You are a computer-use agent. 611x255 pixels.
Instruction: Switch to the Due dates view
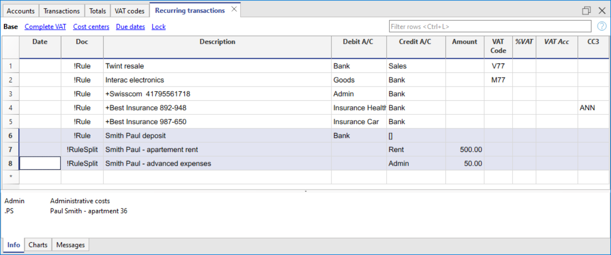(x=130, y=27)
